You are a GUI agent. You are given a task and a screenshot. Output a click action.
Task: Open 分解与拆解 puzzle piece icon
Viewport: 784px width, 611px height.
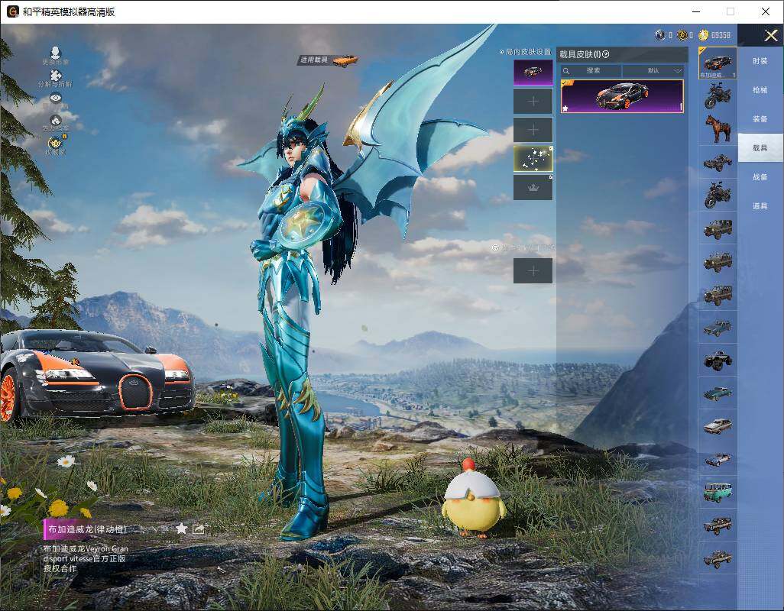(x=55, y=76)
